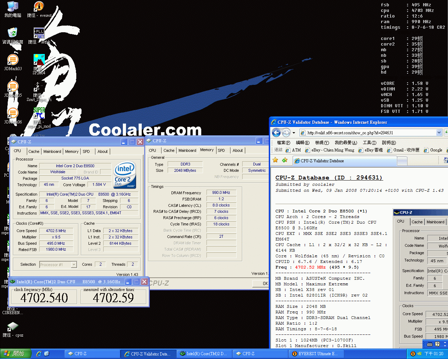The image size is (448, 359).
Task: Switch to EVEREST Ultimate taskbar button
Action: coord(315,354)
